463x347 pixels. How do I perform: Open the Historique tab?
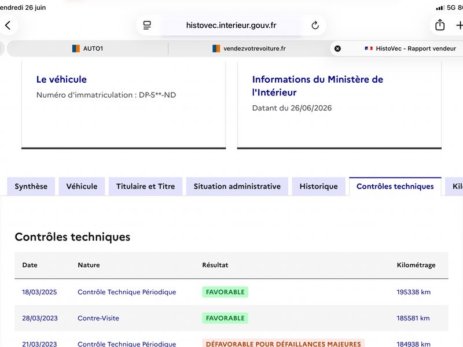point(319,186)
